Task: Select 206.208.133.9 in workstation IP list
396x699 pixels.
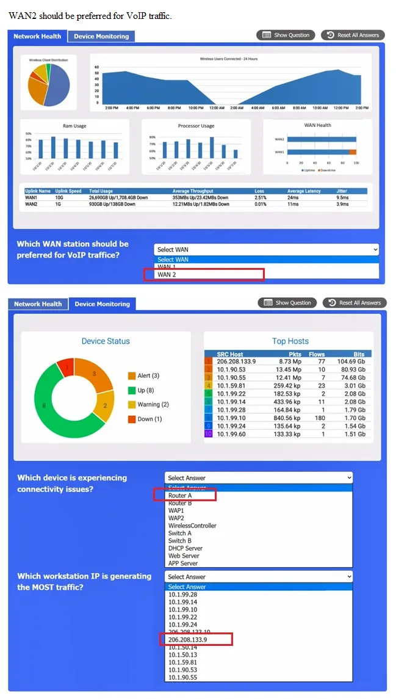Action: [258, 640]
